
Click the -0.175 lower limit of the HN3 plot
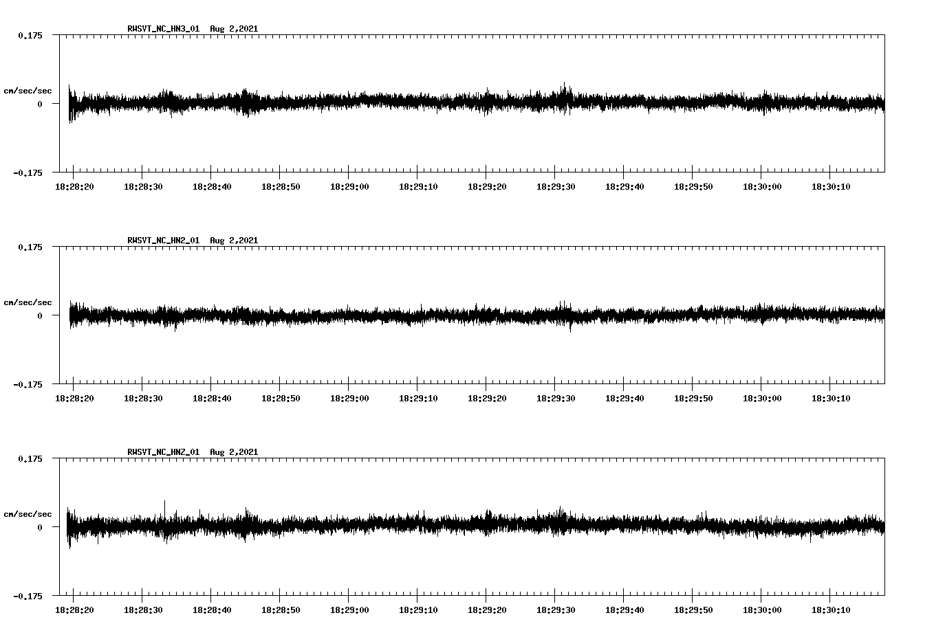(x=28, y=173)
